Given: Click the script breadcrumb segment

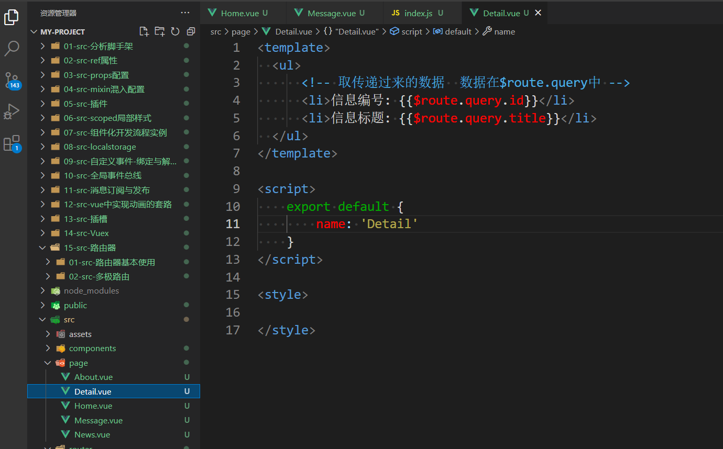Looking at the screenshot, I should click(x=406, y=31).
